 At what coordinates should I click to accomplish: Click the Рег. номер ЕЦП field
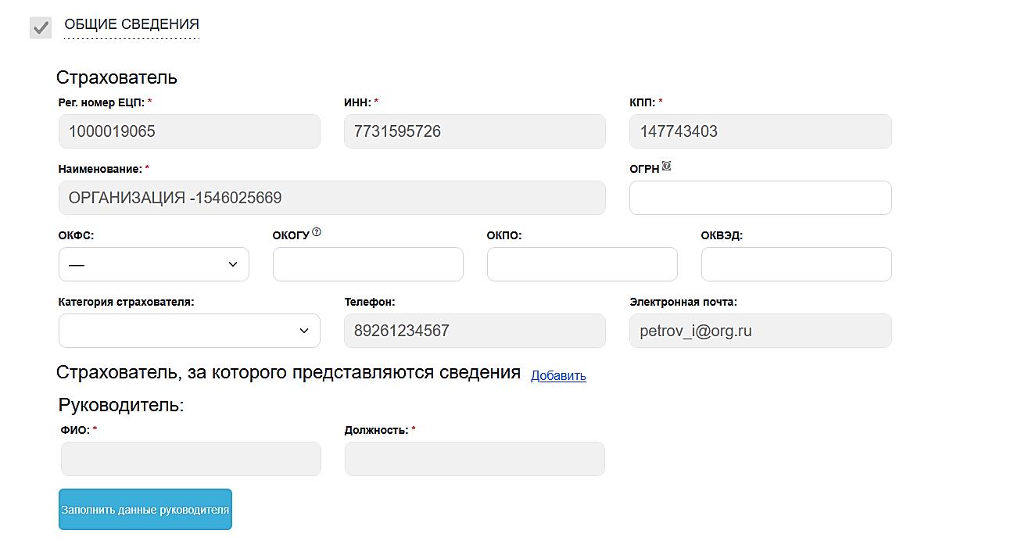pos(189,131)
